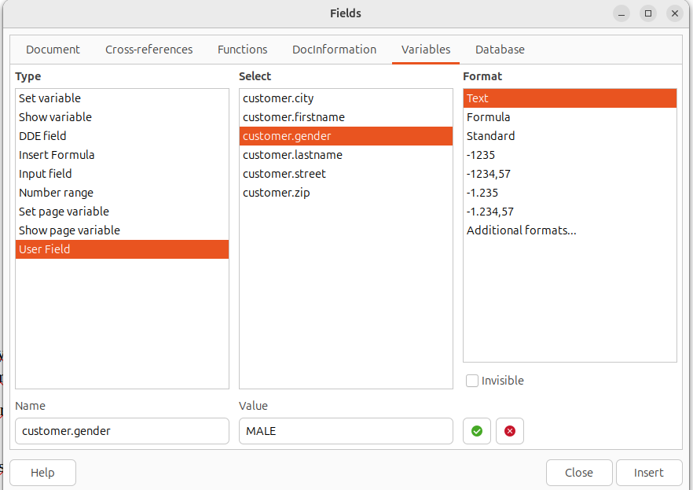Viewport: 693px width, 490px height.
Task: Choose 'Input field' type
Action: coord(46,174)
